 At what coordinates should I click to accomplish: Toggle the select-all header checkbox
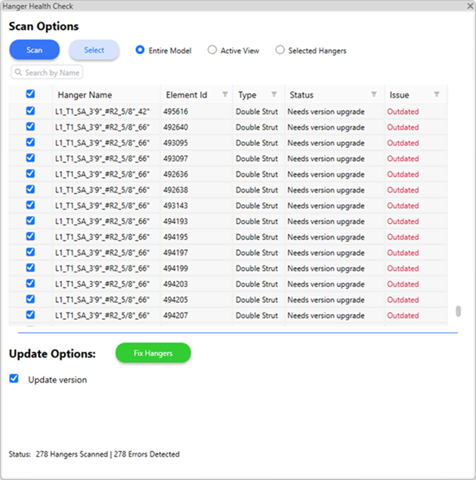(30, 94)
